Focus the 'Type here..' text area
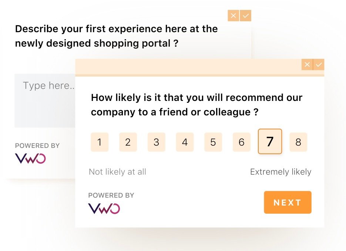This screenshot has height=251, width=346. click(45, 101)
